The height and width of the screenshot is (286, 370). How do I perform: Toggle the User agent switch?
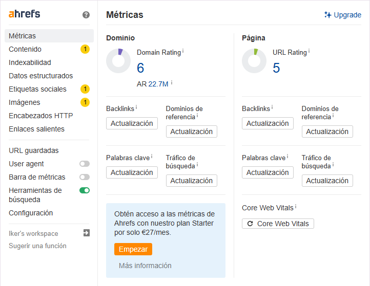coord(85,164)
